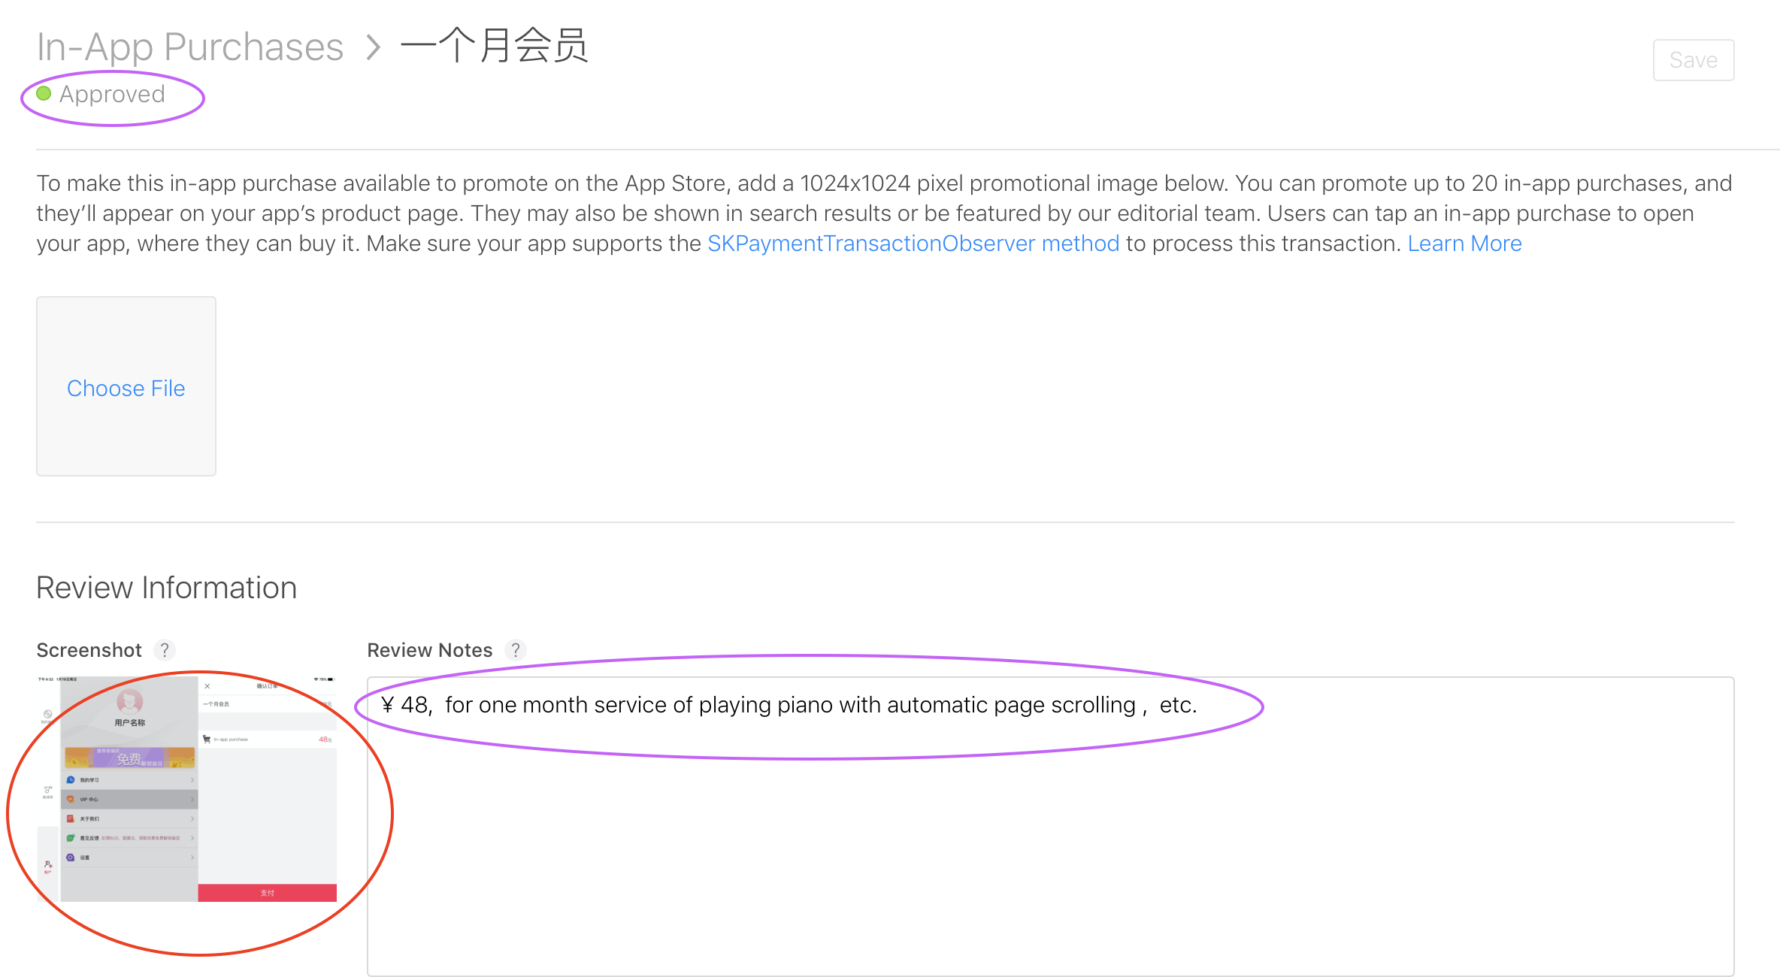This screenshot has width=1780, height=977.
Task: Follow the Learn More link
Action: click(x=1464, y=243)
